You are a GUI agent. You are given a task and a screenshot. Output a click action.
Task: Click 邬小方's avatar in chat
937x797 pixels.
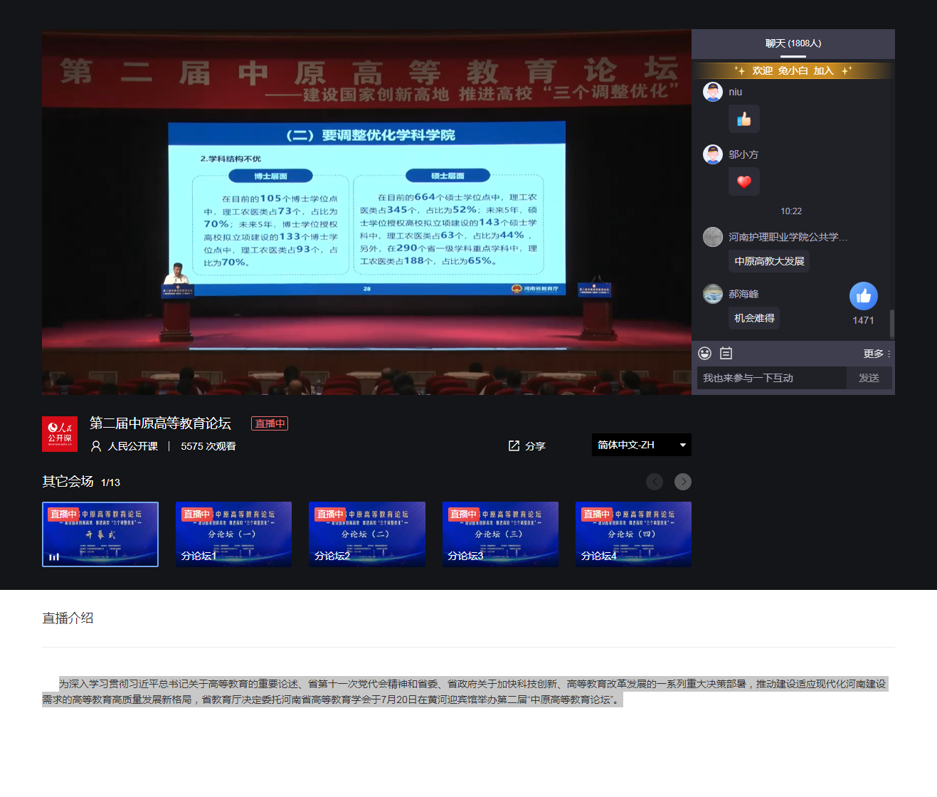[x=712, y=154]
